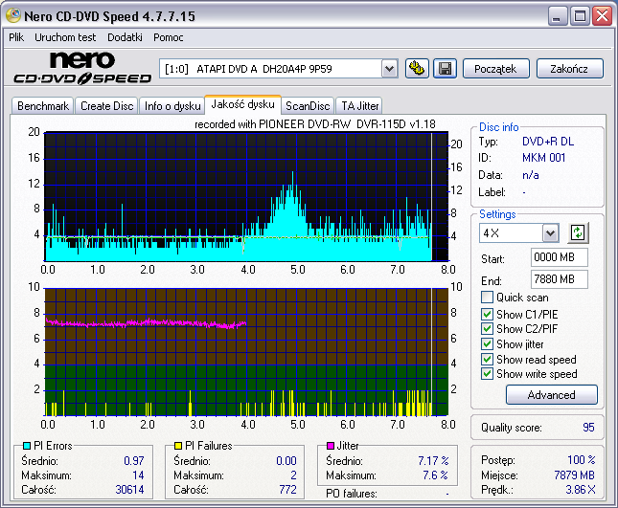The height and width of the screenshot is (508, 618).
Task: Click the recorded with PIONEER caption
Action: (x=315, y=124)
